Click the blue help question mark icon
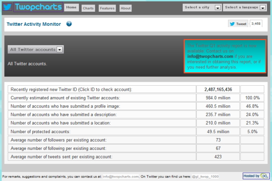272x181 pixels. (69, 24)
